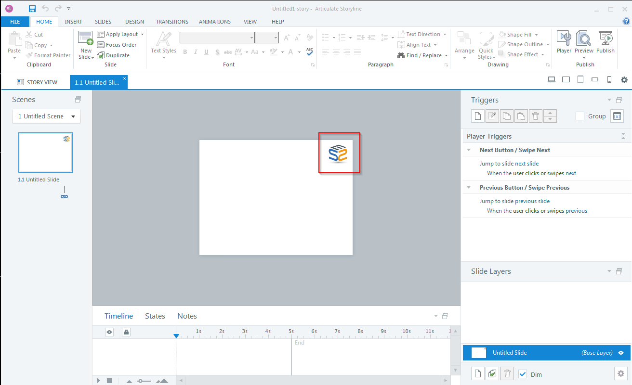
Task: Open Storyline help question mark icon
Action: pos(626,21)
